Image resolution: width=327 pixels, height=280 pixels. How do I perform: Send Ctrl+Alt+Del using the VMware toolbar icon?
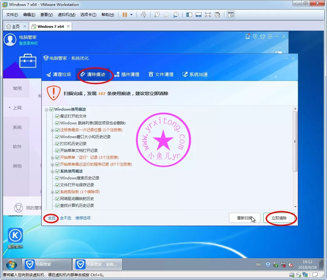[144, 14]
